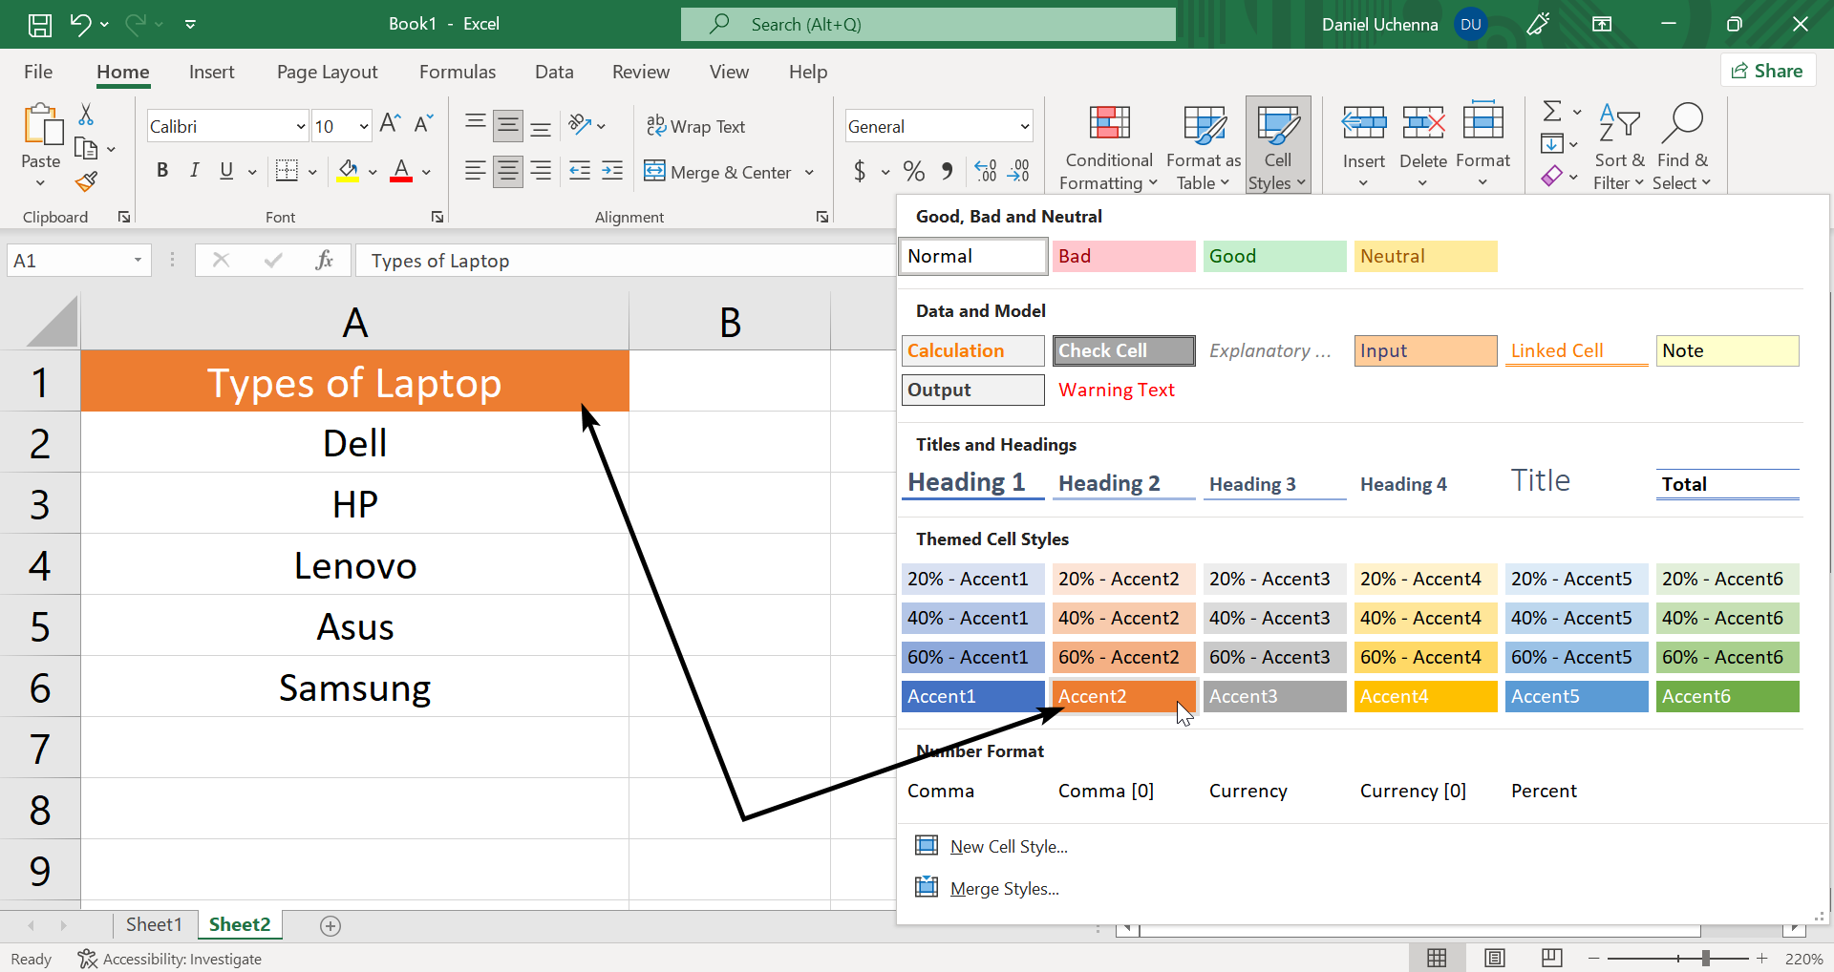Click New Cell Style link

point(1008,847)
